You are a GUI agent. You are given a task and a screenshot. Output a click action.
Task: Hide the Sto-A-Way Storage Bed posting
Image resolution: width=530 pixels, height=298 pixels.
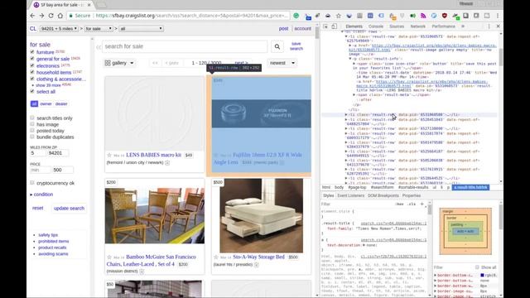pos(257,265)
